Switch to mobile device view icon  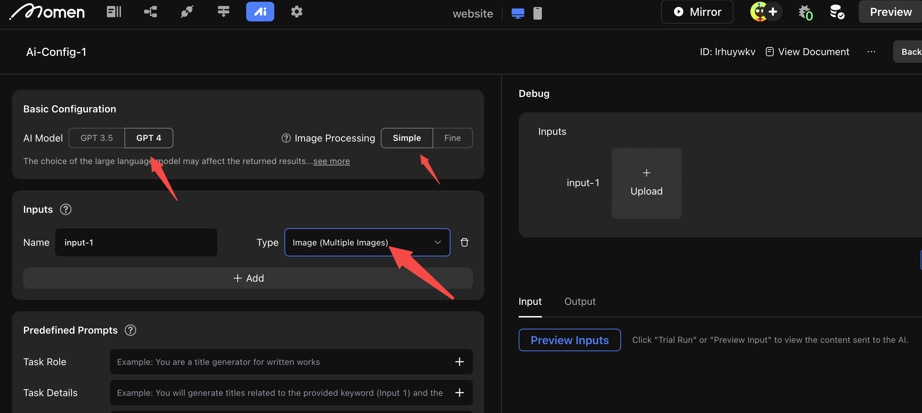pyautogui.click(x=537, y=13)
